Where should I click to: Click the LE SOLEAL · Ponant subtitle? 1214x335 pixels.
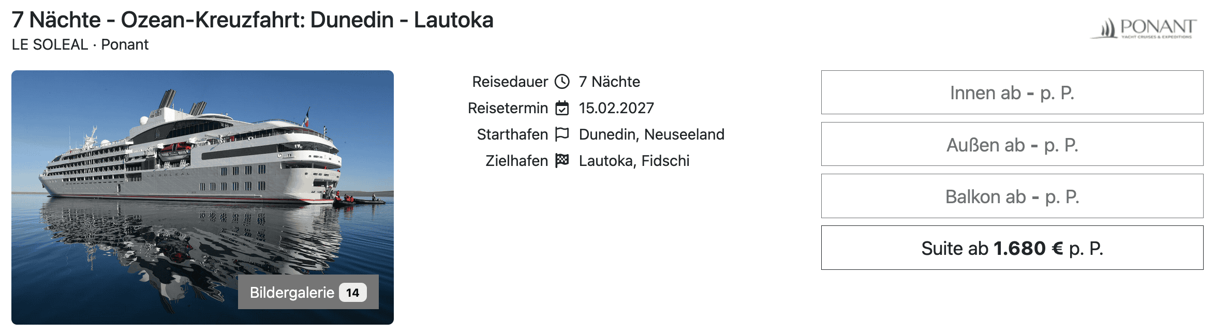pyautogui.click(x=80, y=45)
